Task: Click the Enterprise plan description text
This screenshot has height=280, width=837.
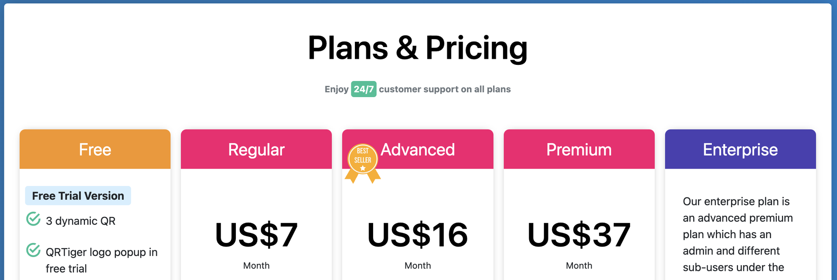Action: (738, 234)
